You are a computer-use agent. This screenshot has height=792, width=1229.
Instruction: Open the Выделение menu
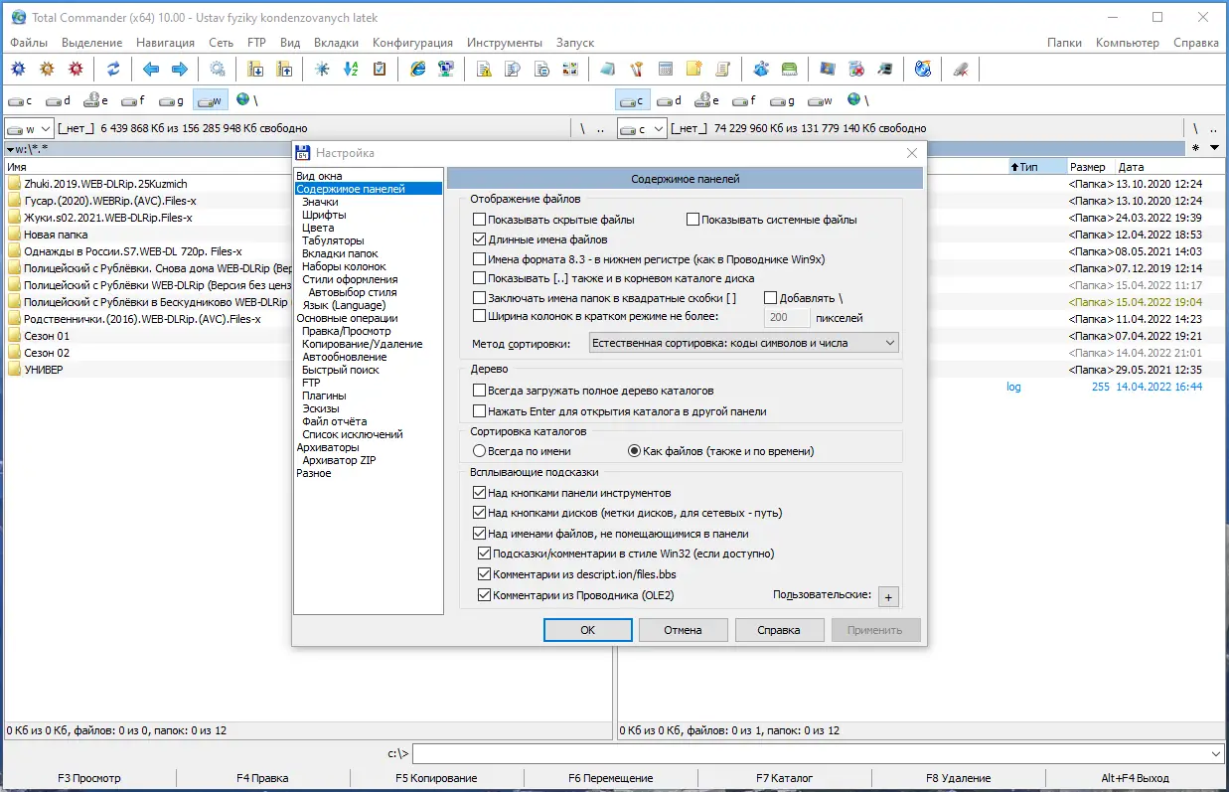pyautogui.click(x=92, y=43)
